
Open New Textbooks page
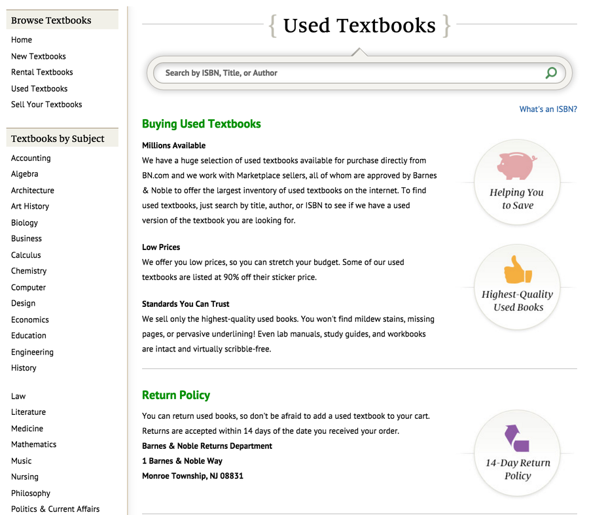(39, 56)
